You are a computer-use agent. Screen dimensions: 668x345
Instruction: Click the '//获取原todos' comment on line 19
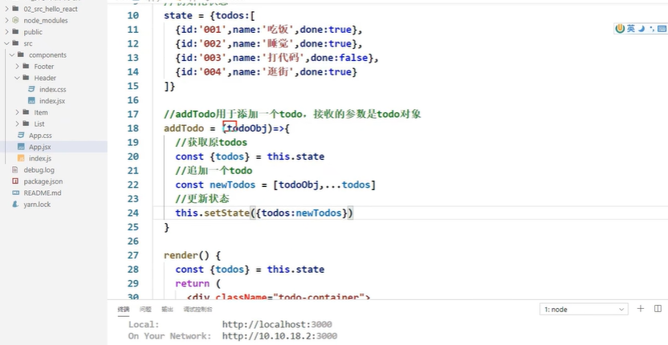pyautogui.click(x=211, y=142)
